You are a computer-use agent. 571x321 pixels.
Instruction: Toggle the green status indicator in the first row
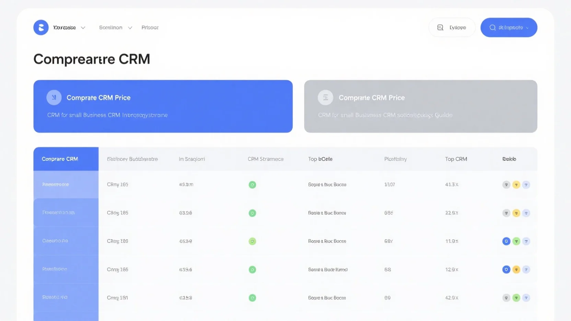point(252,185)
